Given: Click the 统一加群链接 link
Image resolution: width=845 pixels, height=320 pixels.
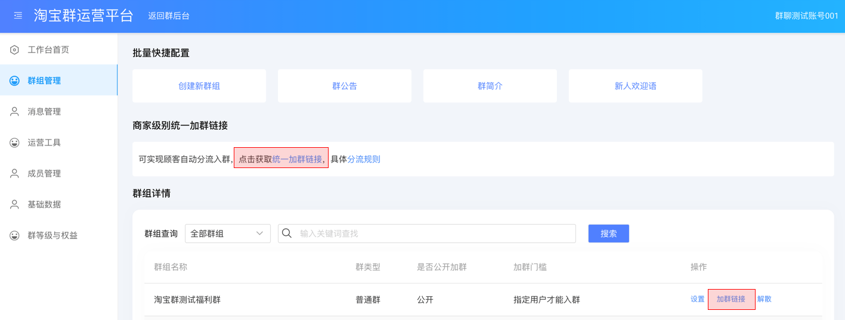Looking at the screenshot, I should click(297, 159).
